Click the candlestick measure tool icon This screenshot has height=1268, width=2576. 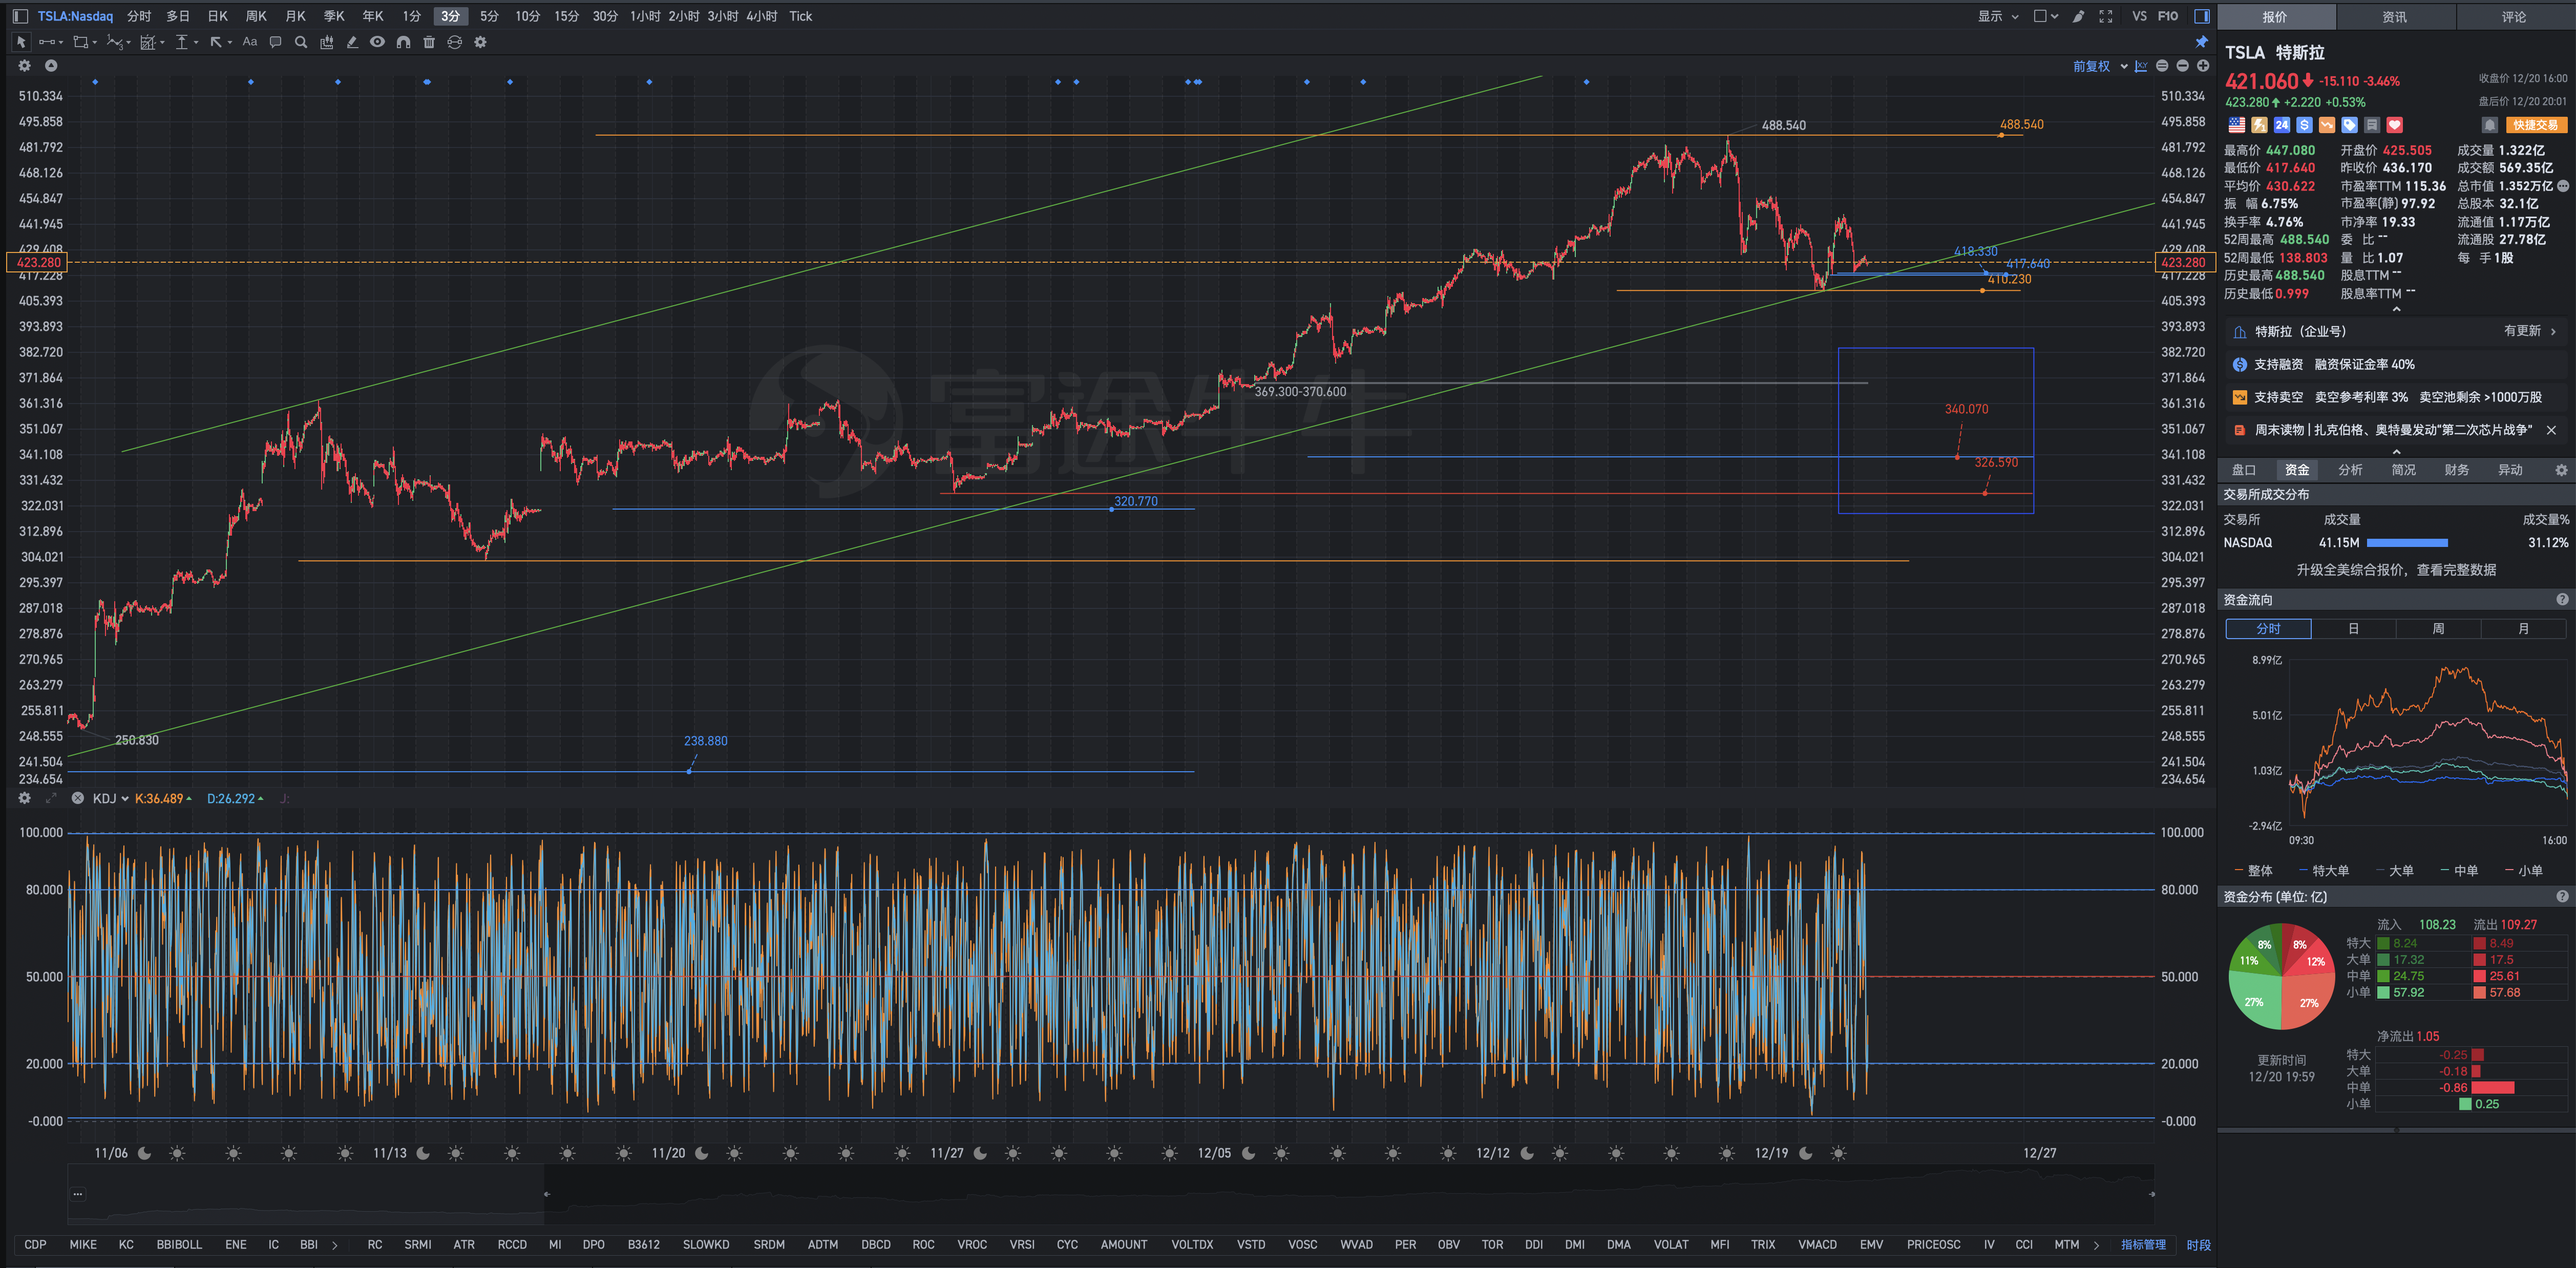[326, 42]
